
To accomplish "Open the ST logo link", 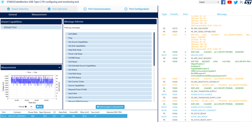I will click(248, 2).
